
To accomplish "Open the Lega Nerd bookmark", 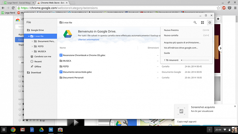I will [x=8, y=13].
